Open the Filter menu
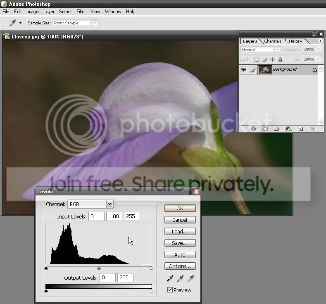326x304 pixels. click(x=81, y=12)
